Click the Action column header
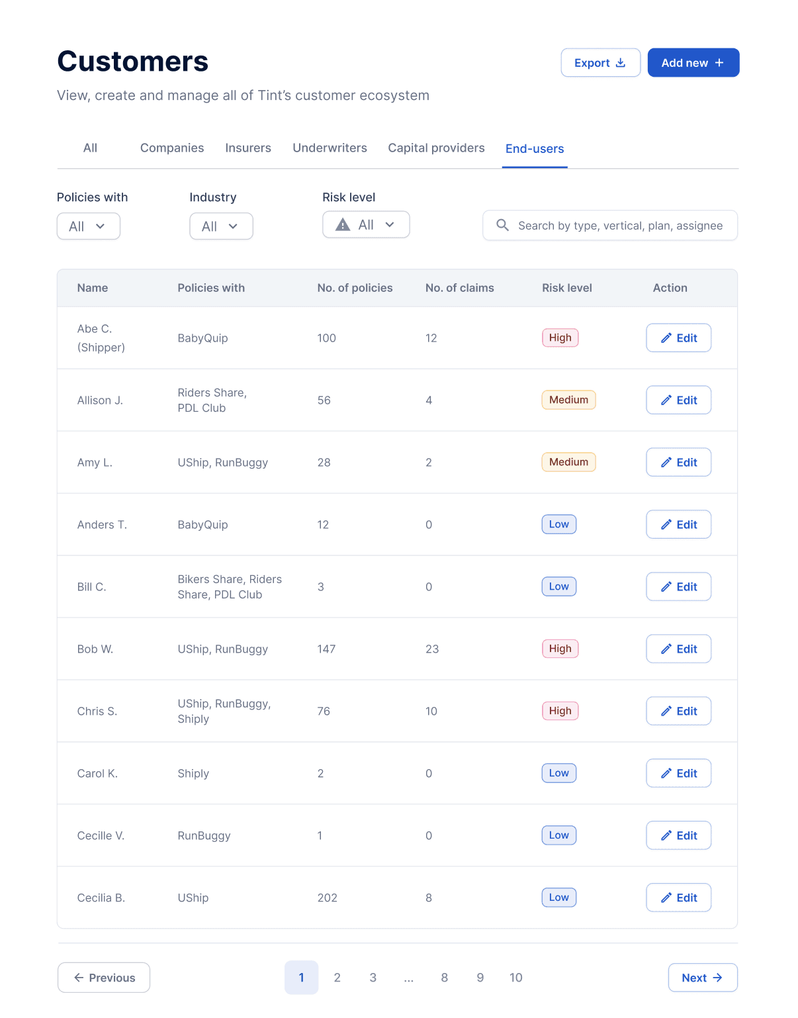Image resolution: width=798 pixels, height=1018 pixels. [x=670, y=288]
